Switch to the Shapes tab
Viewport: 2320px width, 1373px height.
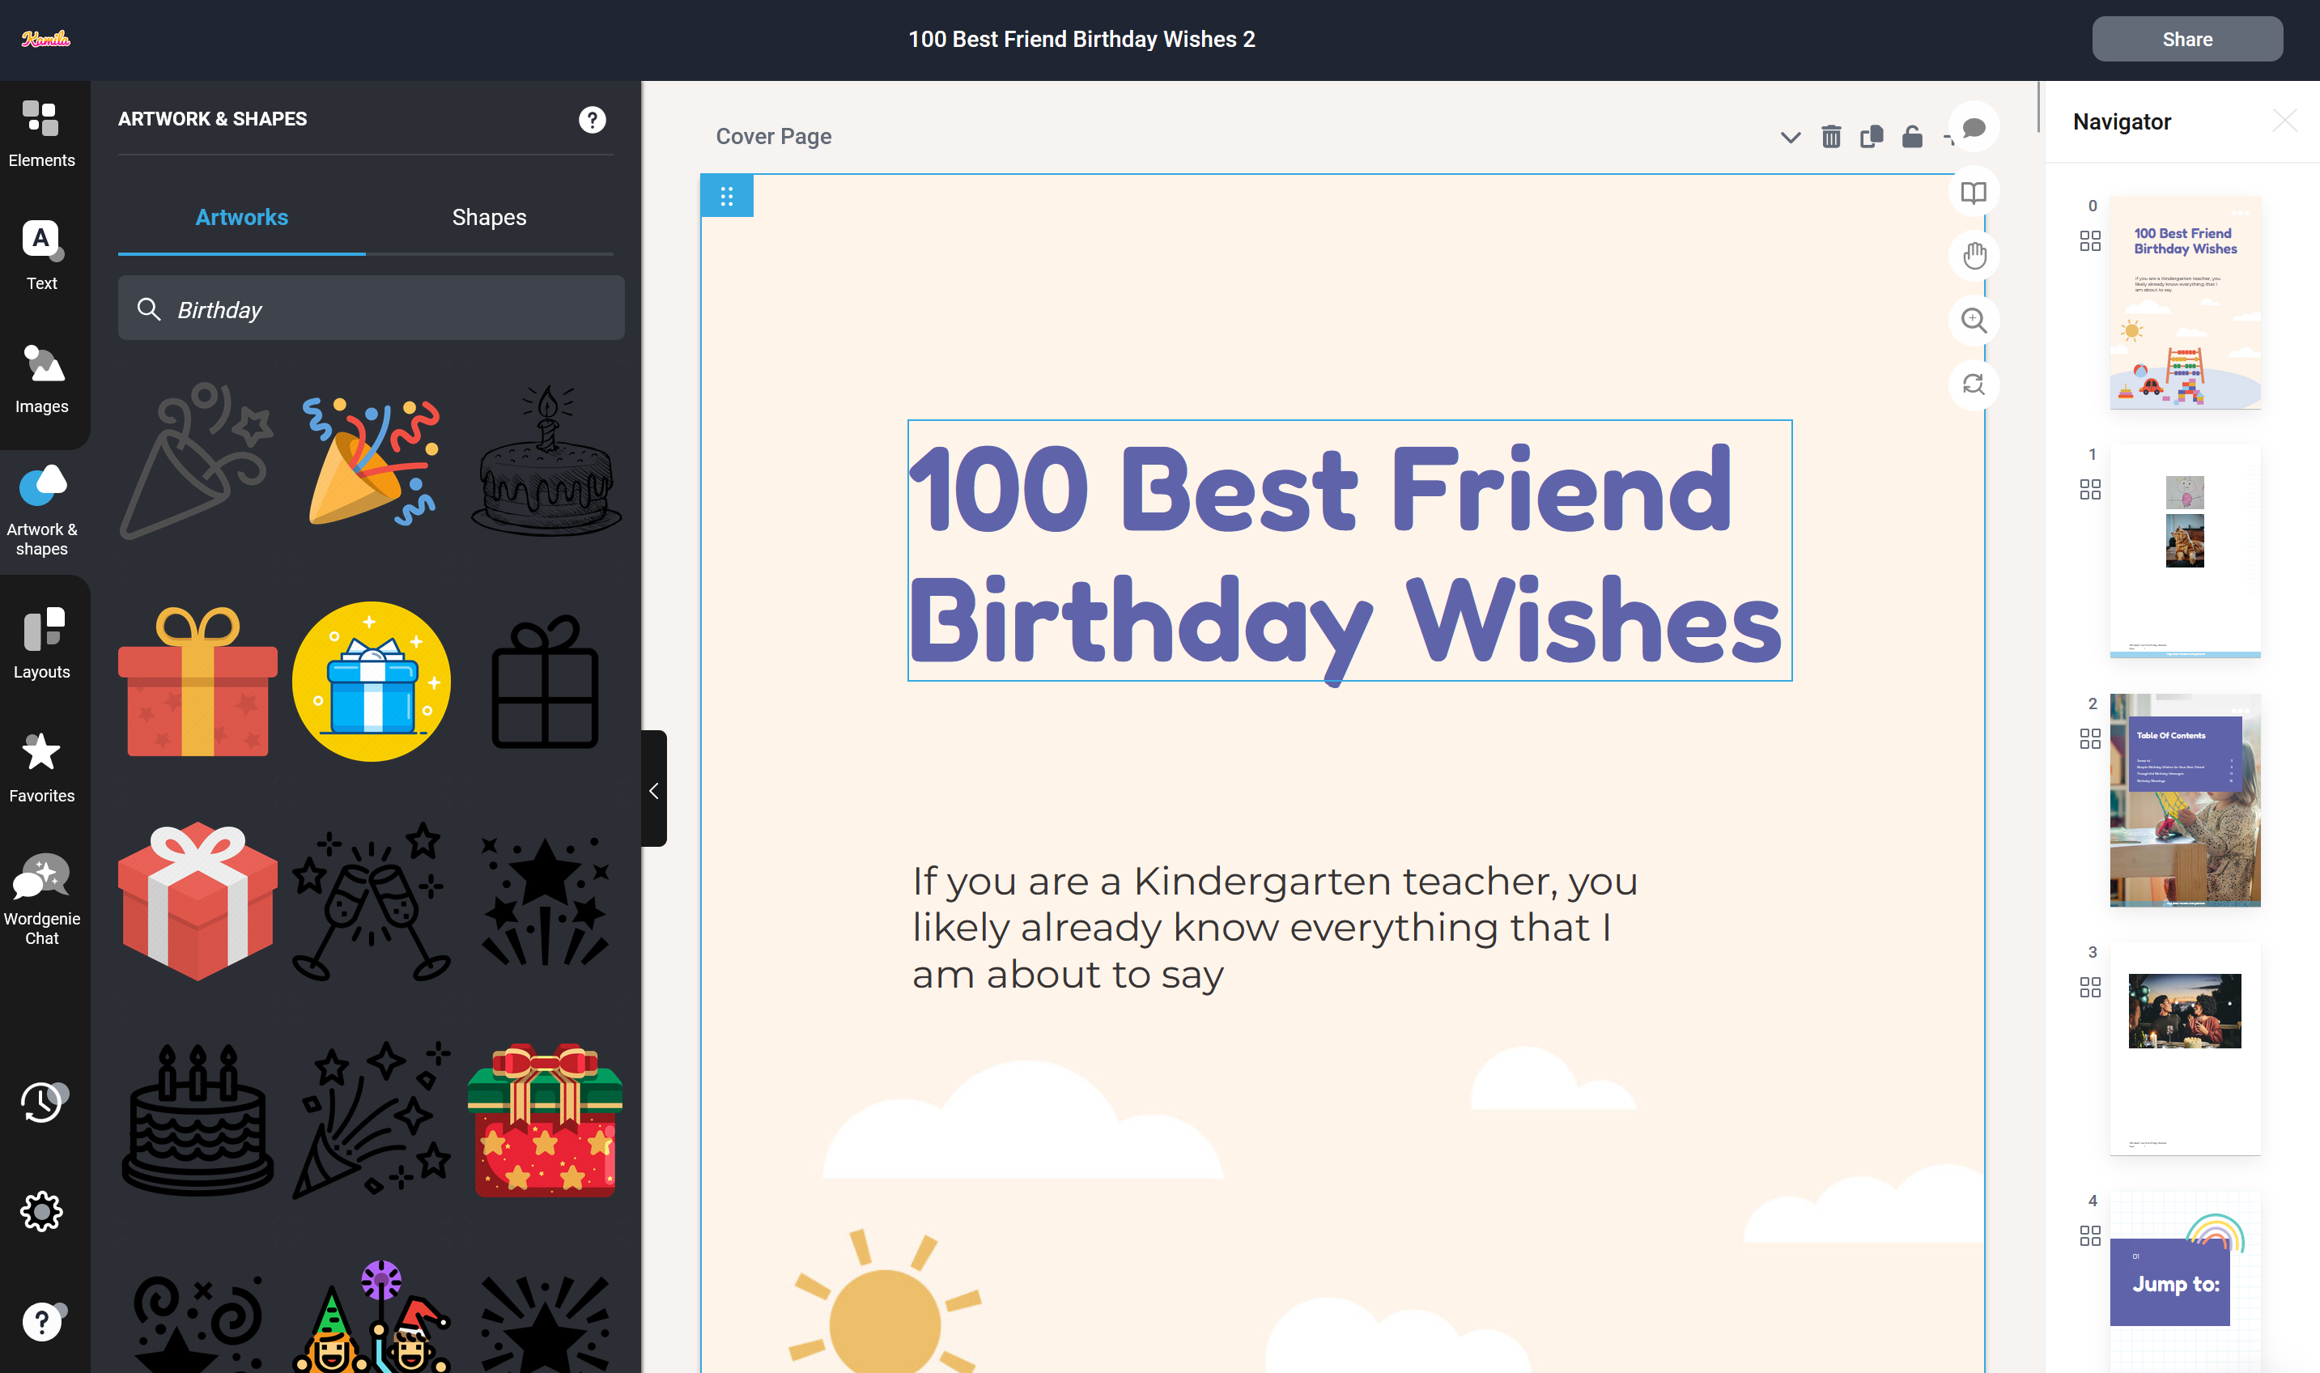coord(488,218)
